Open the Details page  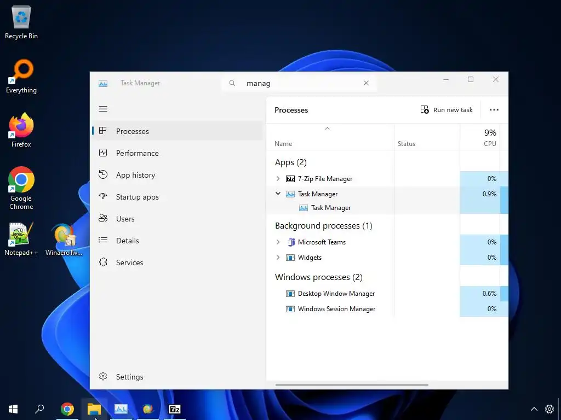click(x=178, y=241)
